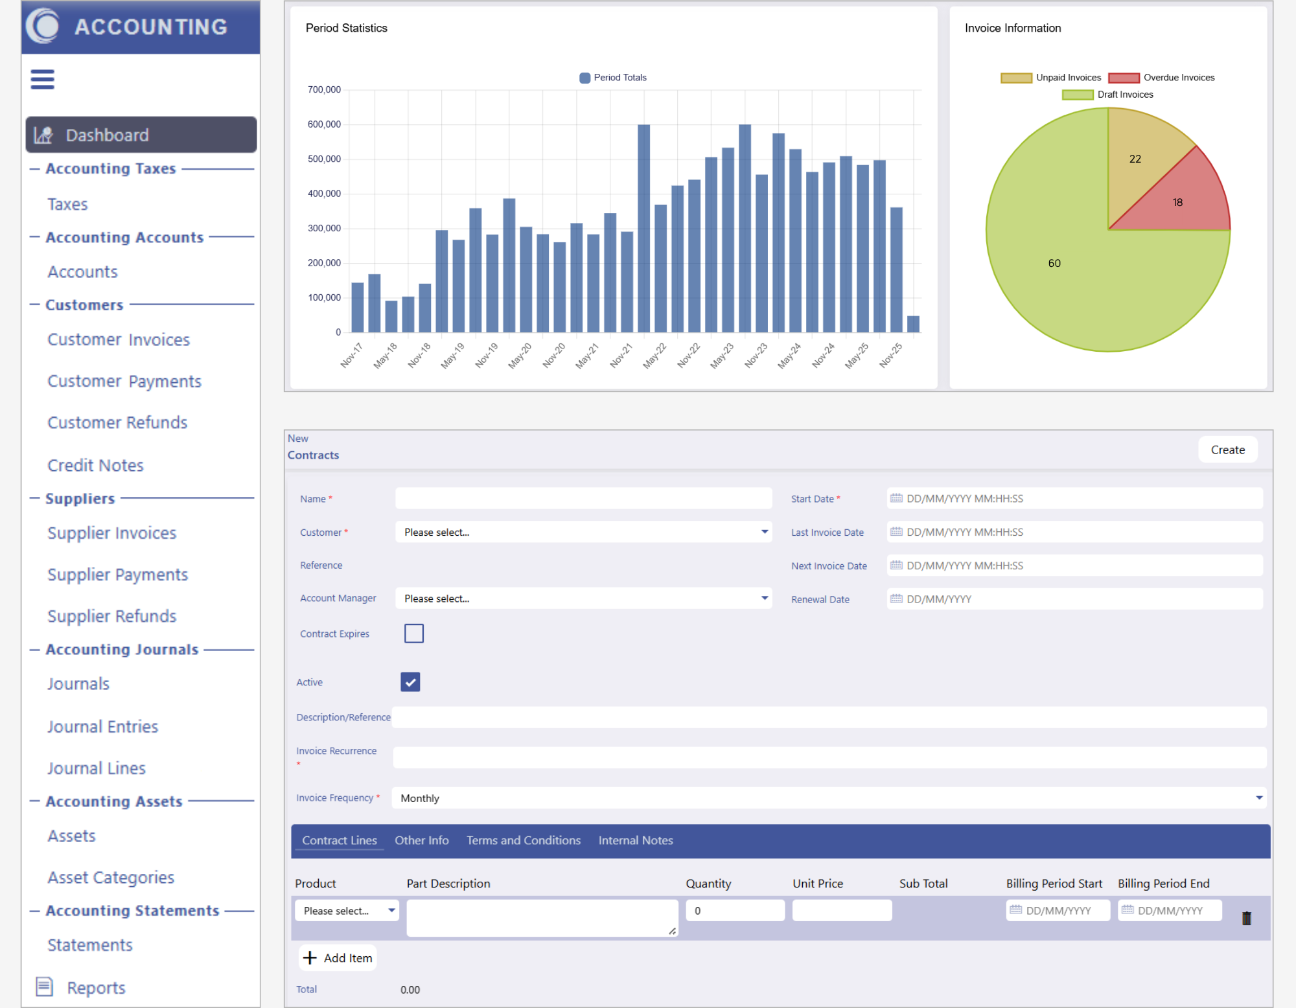
Task: Toggle Unpaid Invoices legend swatch
Action: click(x=1016, y=78)
